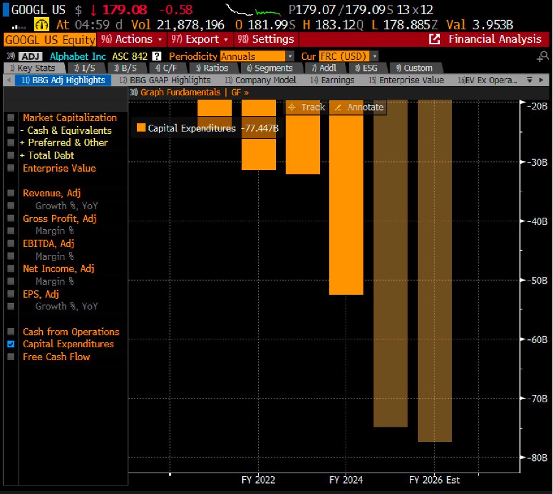
Task: Click the Annotate button on the chart
Action: [x=358, y=107]
